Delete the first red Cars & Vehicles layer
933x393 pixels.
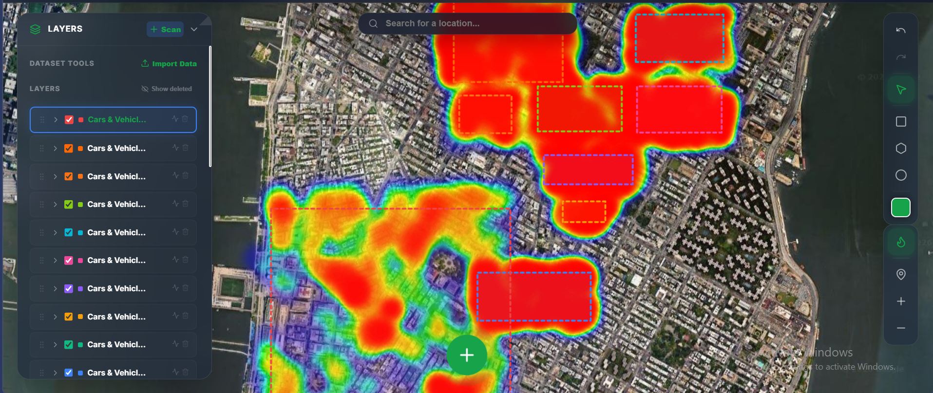click(x=185, y=119)
